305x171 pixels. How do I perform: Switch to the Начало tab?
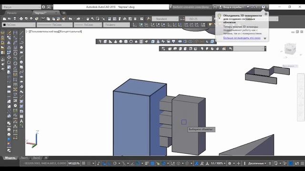[12, 13]
